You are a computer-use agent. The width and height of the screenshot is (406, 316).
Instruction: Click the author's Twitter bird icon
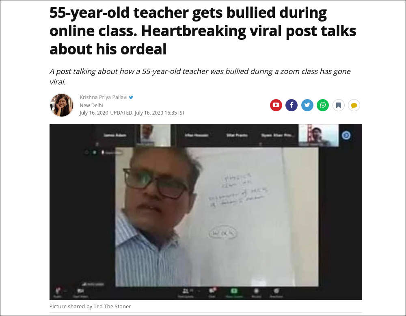tap(131, 97)
